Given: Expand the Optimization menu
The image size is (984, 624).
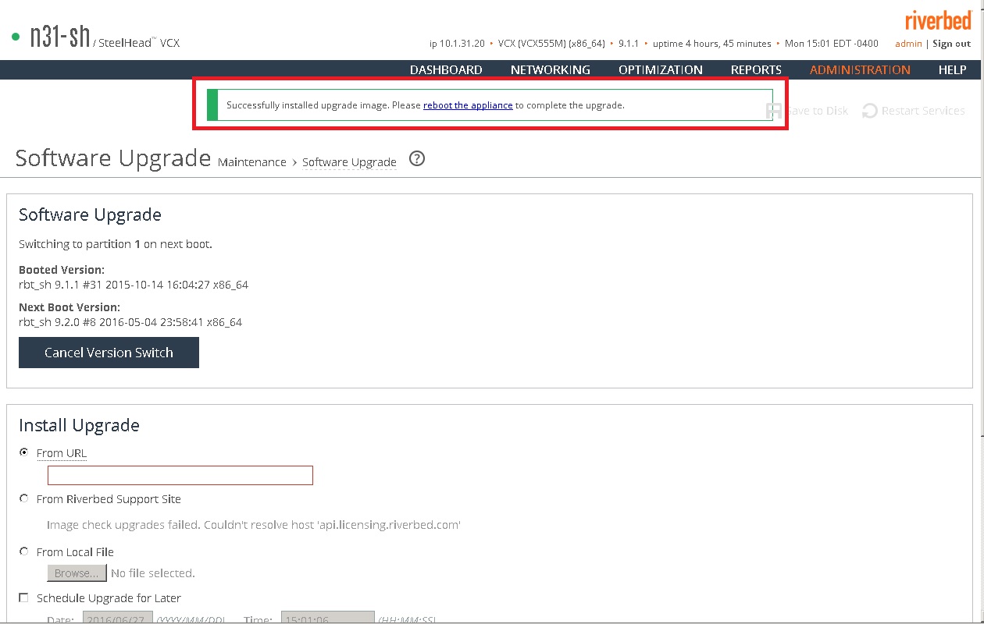Looking at the screenshot, I should pyautogui.click(x=660, y=70).
